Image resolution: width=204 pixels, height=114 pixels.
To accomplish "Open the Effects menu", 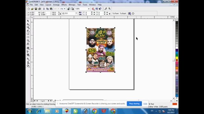I will (x=64, y=5).
